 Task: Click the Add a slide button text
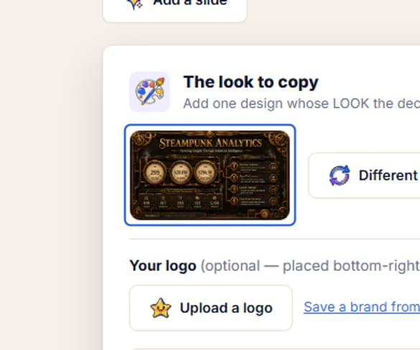pos(190,3)
